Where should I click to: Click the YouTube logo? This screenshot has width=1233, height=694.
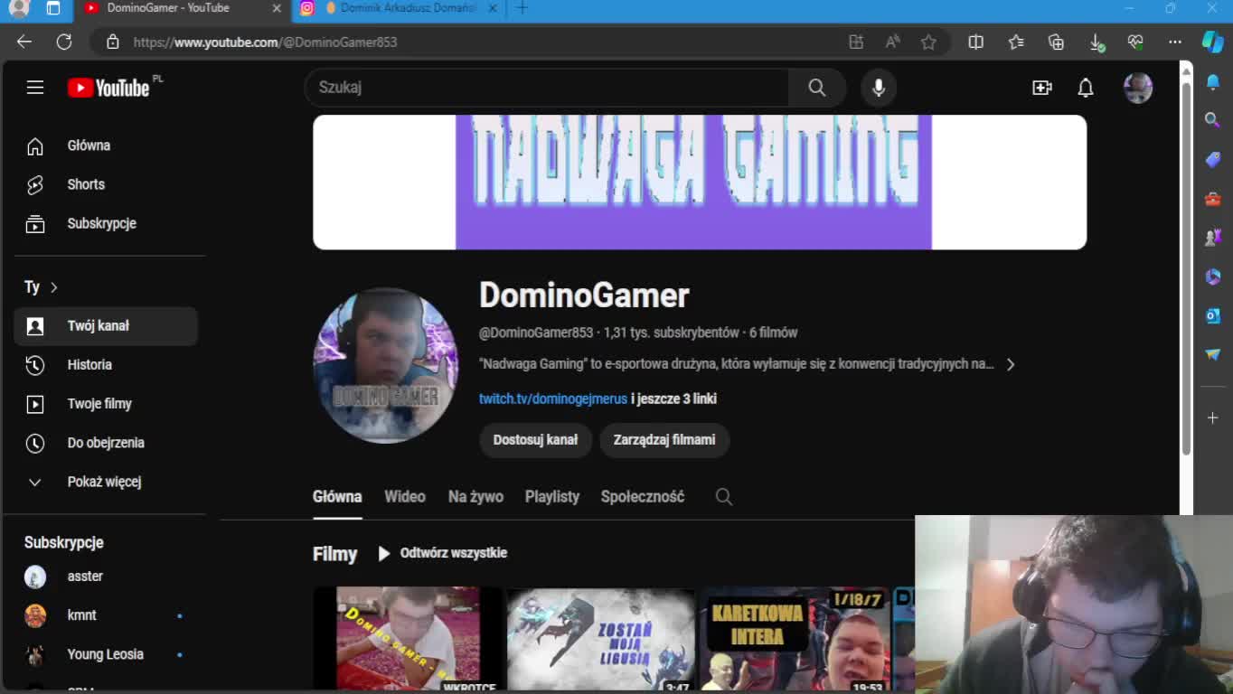[108, 88]
